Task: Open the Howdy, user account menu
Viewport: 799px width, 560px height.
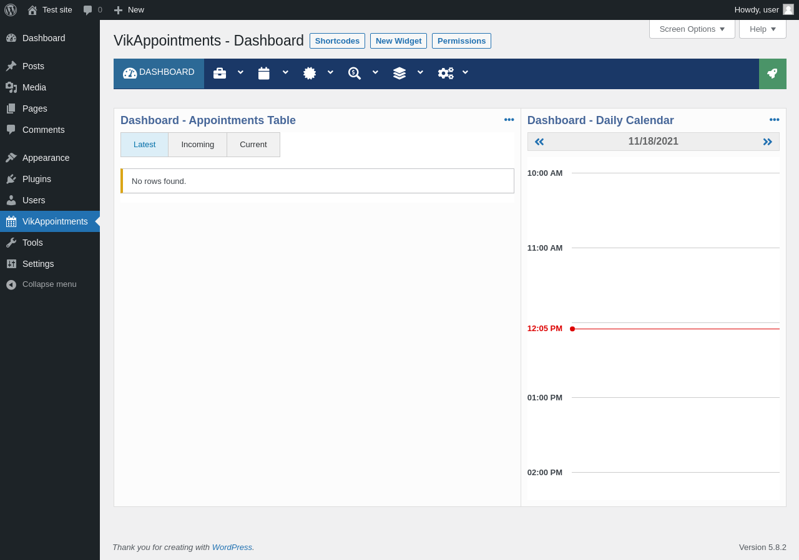Action: [x=763, y=10]
